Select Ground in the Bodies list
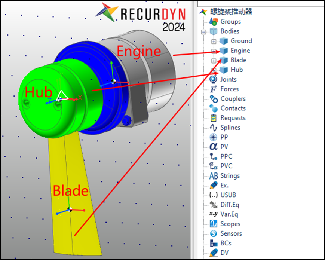Viewport: 325px width, 260px height. 241,41
